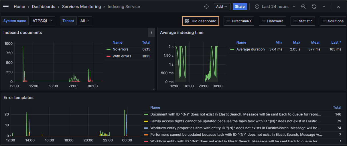This screenshot has height=146, width=347.
Task: Open Indexed documents panel kebab menu
Action: 151,33
